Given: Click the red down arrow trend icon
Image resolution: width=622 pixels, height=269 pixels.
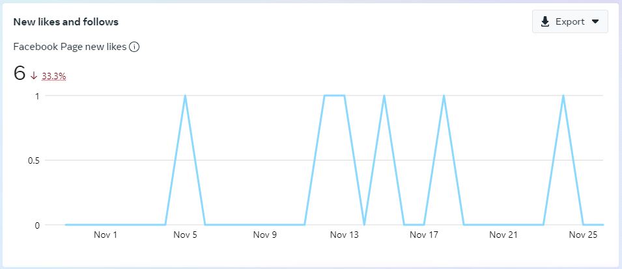Looking at the screenshot, I should [x=34, y=76].
